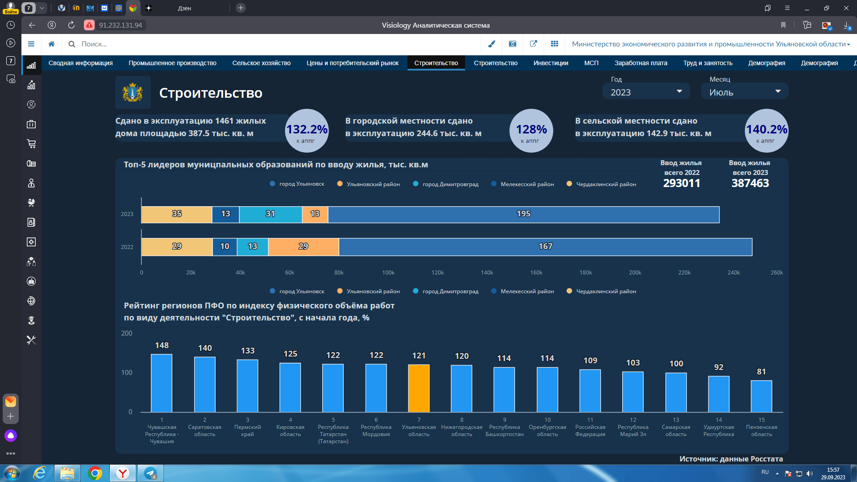Screen dimensions: 857x482
Task: Open the Министерство экономического развития dropdown
Action: coord(711,44)
